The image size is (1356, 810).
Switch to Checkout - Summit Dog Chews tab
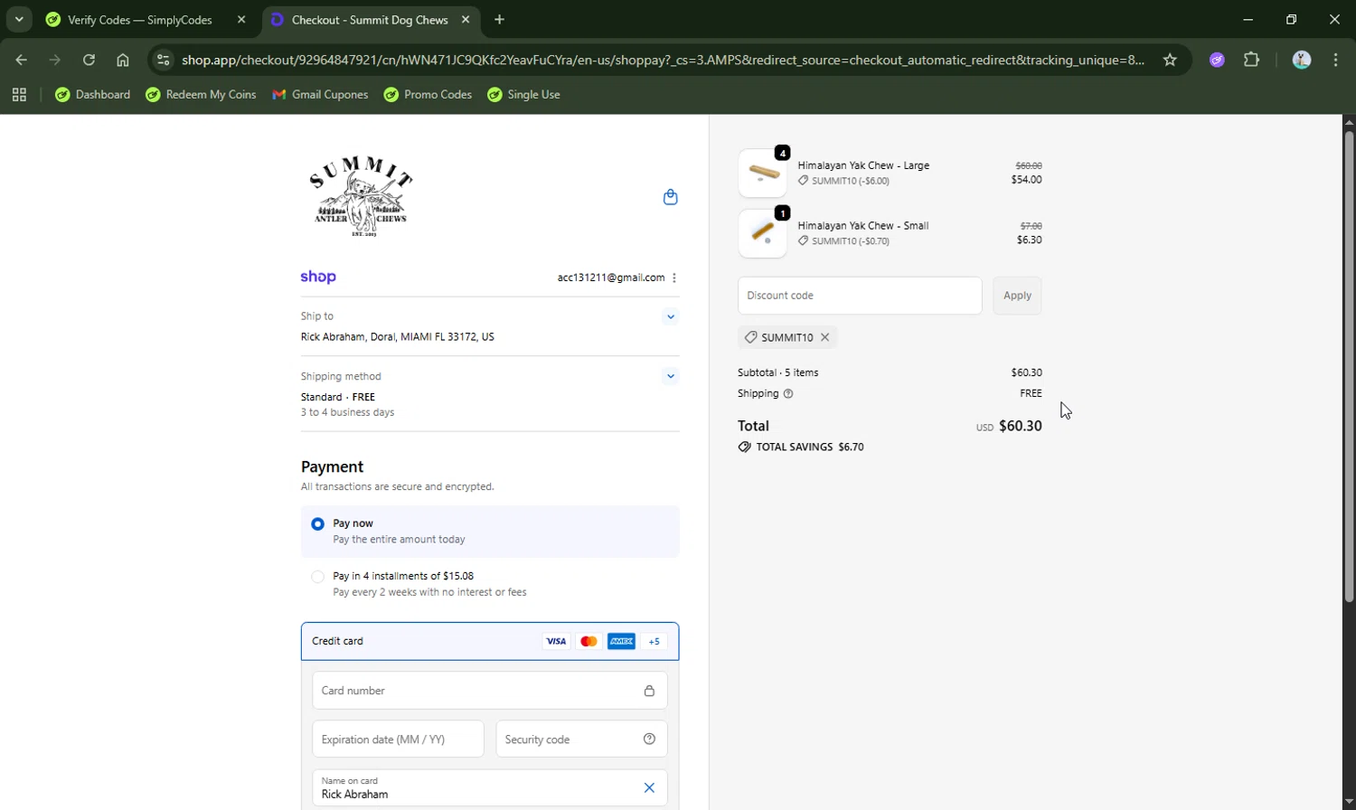click(371, 19)
